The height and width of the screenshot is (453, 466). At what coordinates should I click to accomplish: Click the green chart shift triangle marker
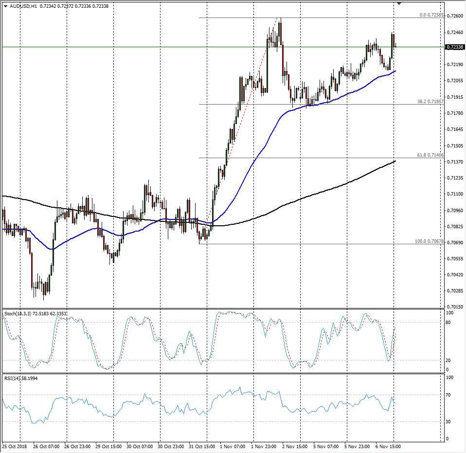(x=399, y=3)
